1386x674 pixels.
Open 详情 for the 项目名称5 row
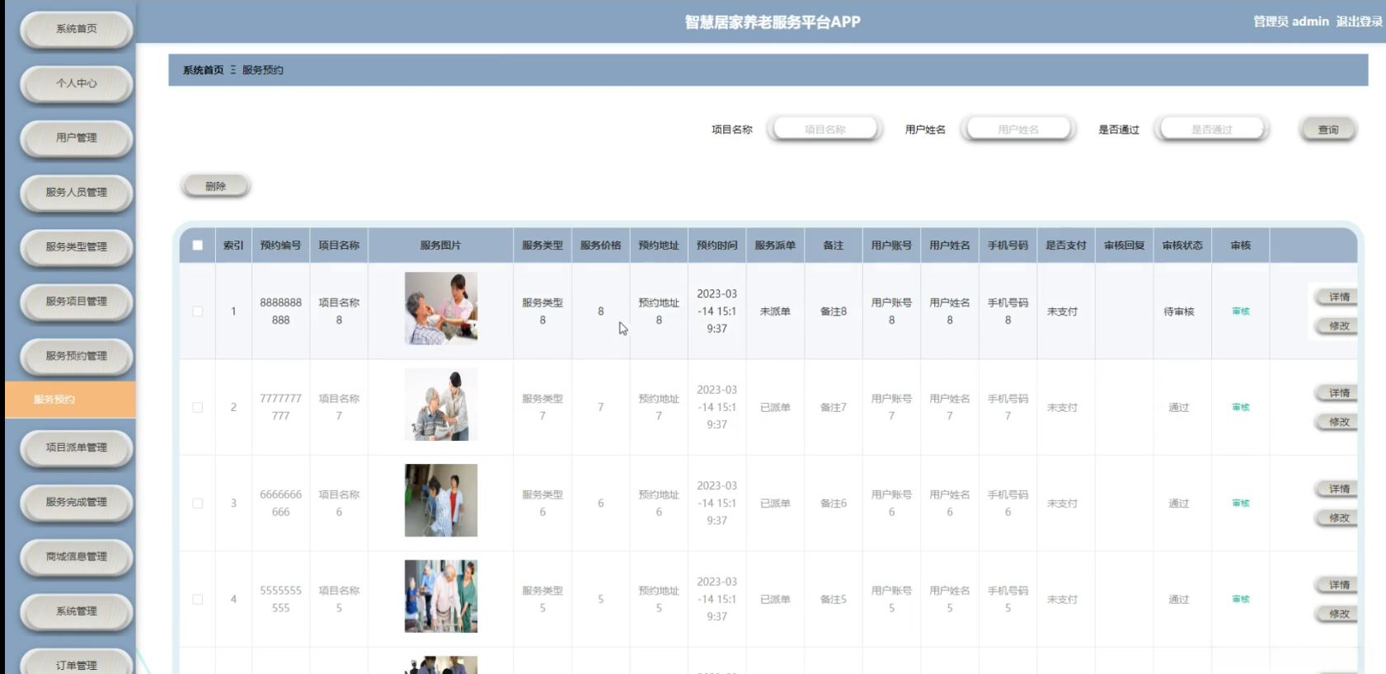pyautogui.click(x=1337, y=585)
